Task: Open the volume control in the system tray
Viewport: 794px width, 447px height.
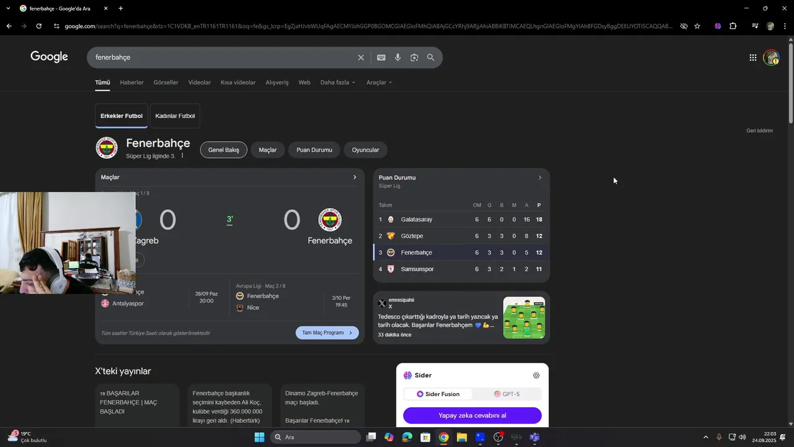Action: [743, 437]
